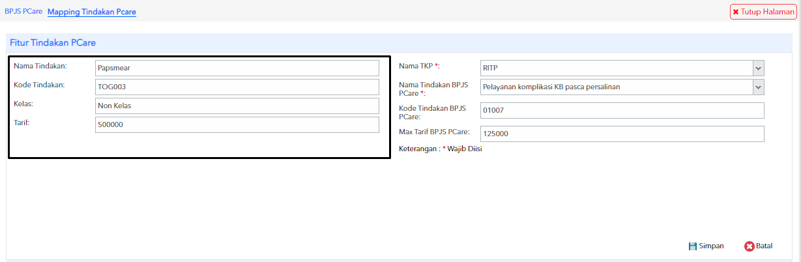Click the Kelas label
Image resolution: width=801 pixels, height=262 pixels.
click(x=23, y=103)
